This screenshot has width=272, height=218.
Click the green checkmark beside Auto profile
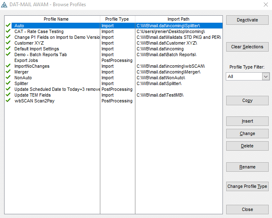coord(8,26)
